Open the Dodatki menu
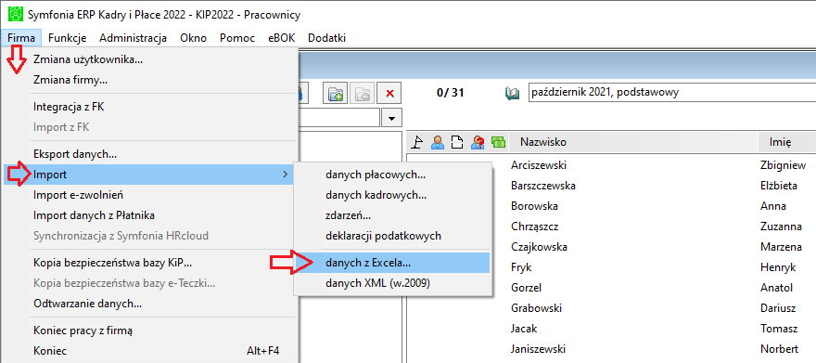This screenshot has height=363, width=816. tap(326, 38)
